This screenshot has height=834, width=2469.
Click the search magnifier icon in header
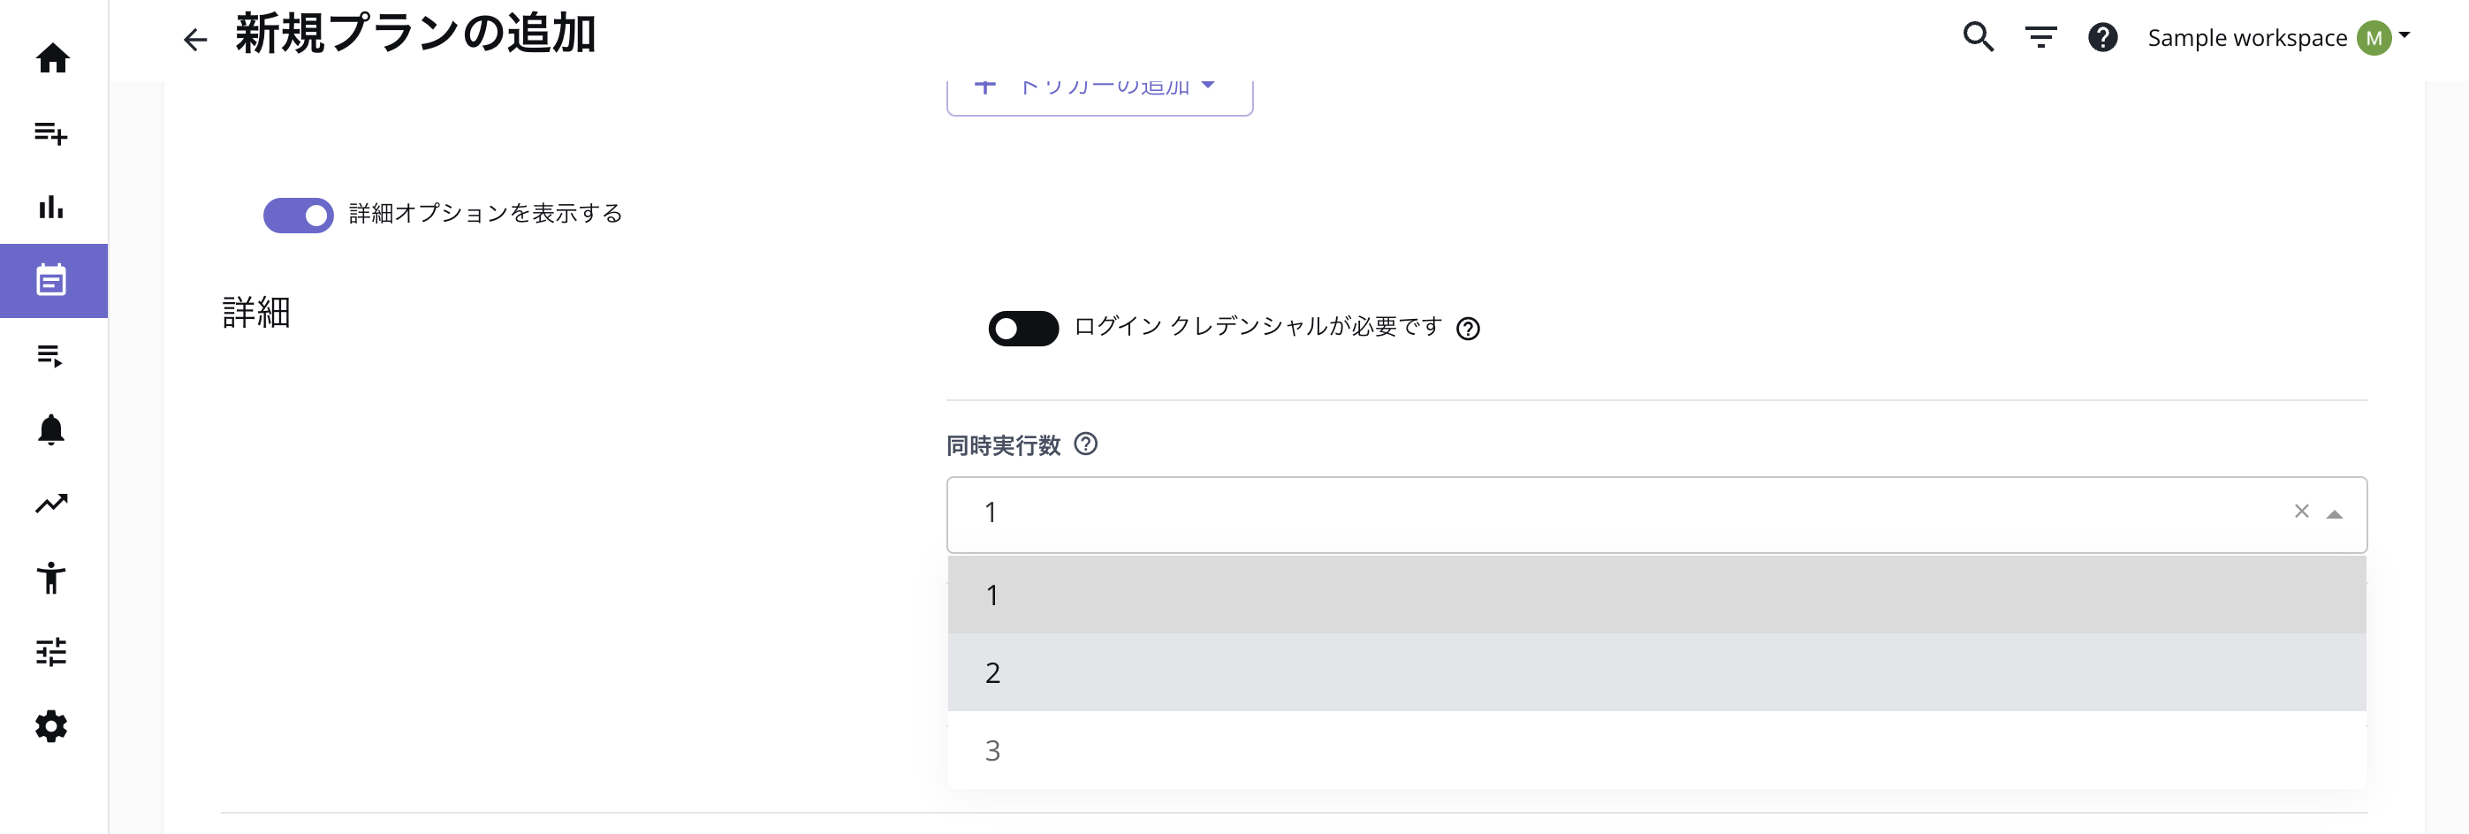tap(1979, 37)
